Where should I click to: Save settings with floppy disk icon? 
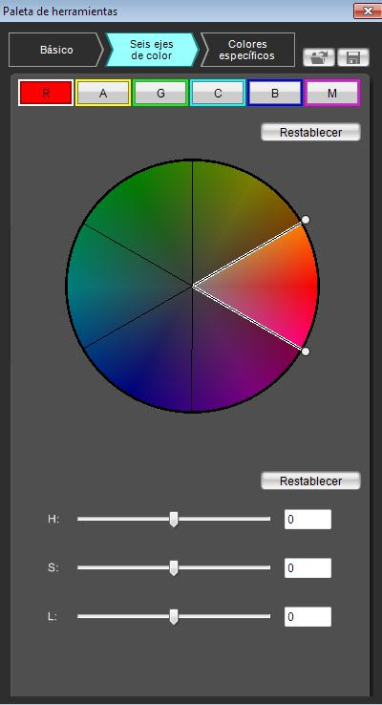point(353,57)
